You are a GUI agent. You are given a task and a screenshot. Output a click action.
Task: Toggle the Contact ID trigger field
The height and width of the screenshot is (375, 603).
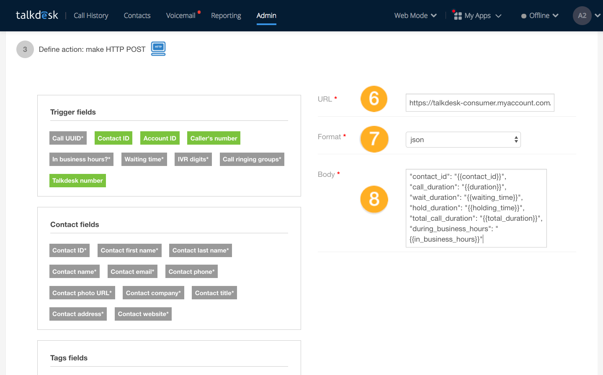113,138
